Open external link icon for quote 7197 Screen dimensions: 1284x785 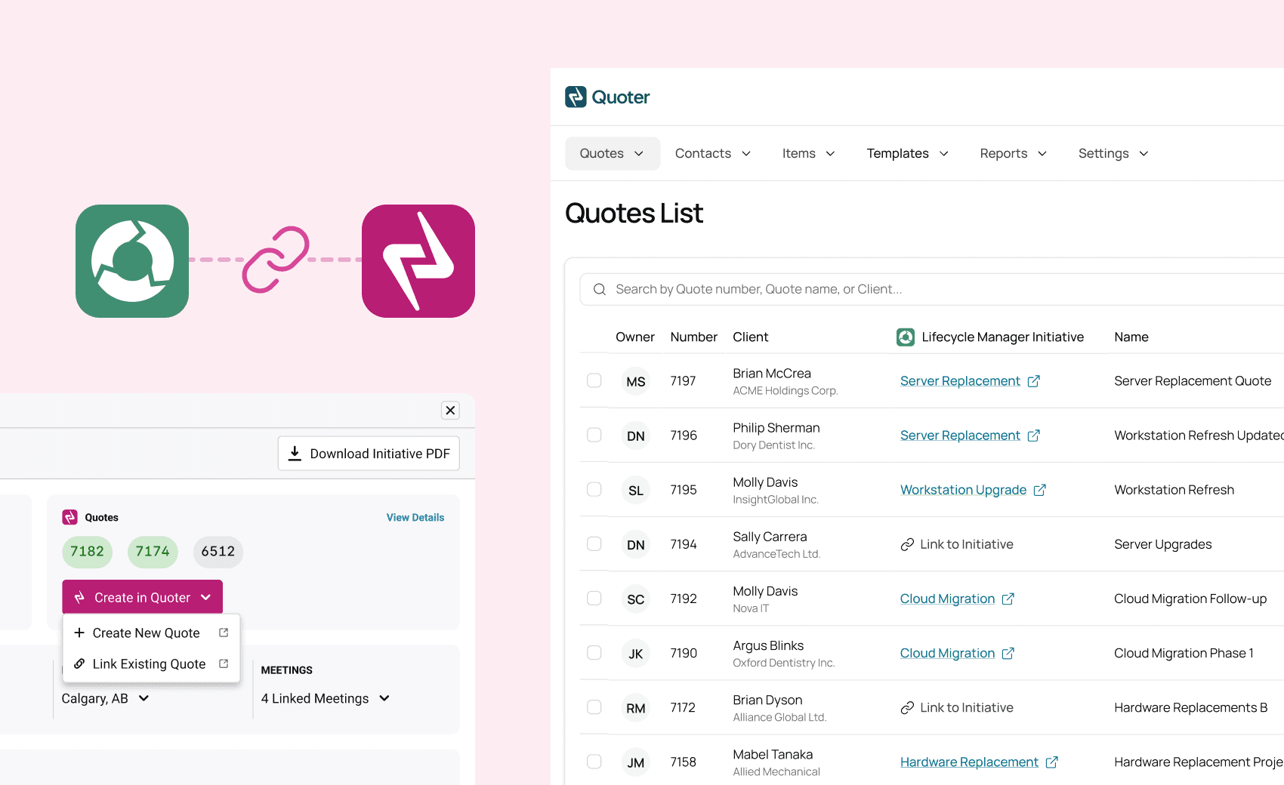[1034, 381]
